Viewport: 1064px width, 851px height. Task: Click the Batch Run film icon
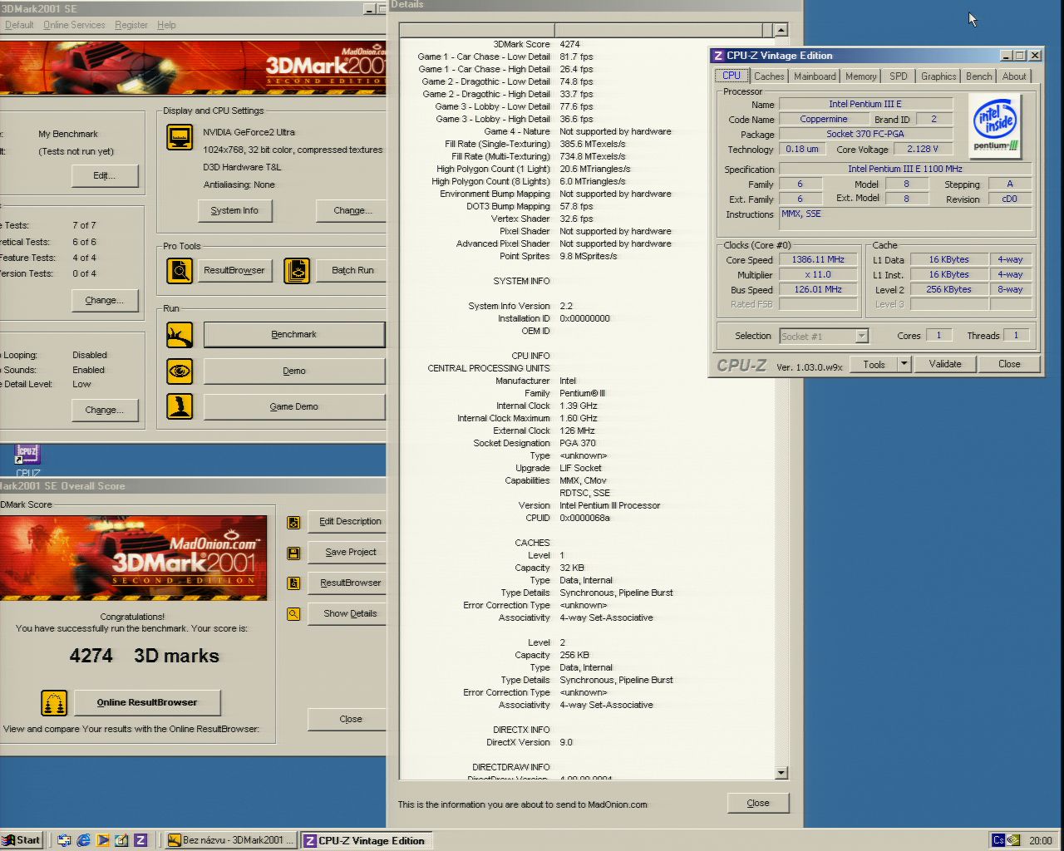click(297, 271)
